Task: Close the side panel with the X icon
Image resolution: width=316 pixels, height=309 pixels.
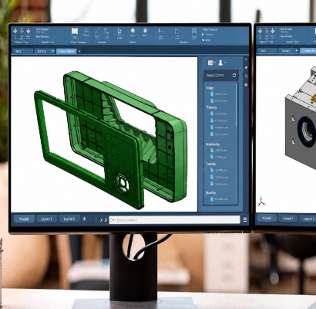Action: tap(246, 59)
